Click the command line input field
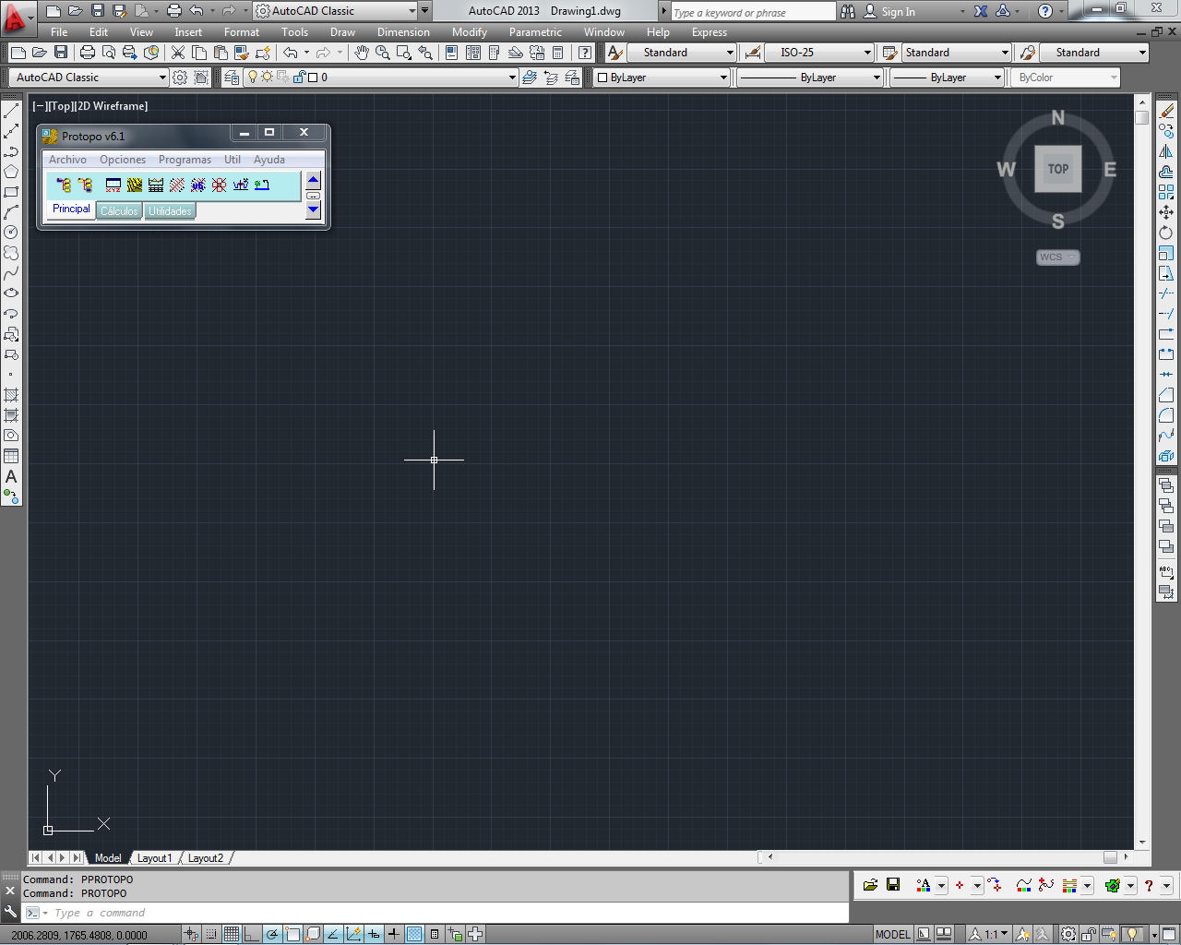1181x945 pixels. point(447,913)
